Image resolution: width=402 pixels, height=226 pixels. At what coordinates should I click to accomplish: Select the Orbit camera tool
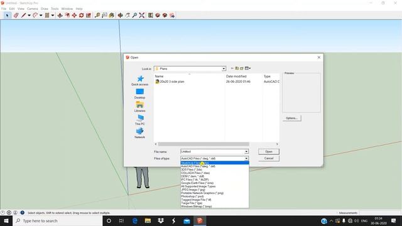pos(120,15)
